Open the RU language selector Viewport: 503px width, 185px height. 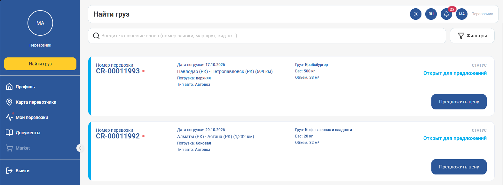(x=431, y=14)
